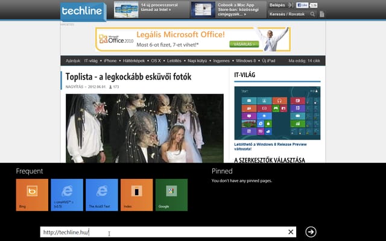Screen dimensions: 386x241
Task: Click the Belépés arrow icon
Action: pos(290,5)
